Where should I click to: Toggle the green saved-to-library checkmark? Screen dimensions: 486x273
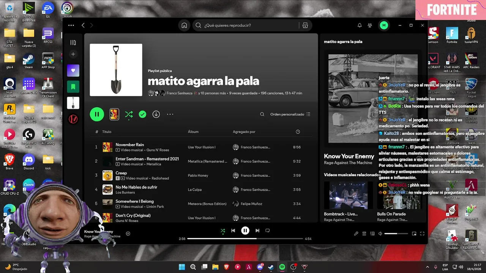tap(142, 114)
